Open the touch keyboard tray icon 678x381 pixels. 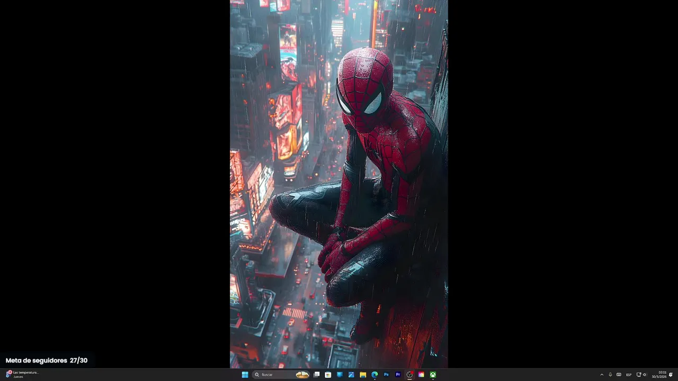point(619,375)
